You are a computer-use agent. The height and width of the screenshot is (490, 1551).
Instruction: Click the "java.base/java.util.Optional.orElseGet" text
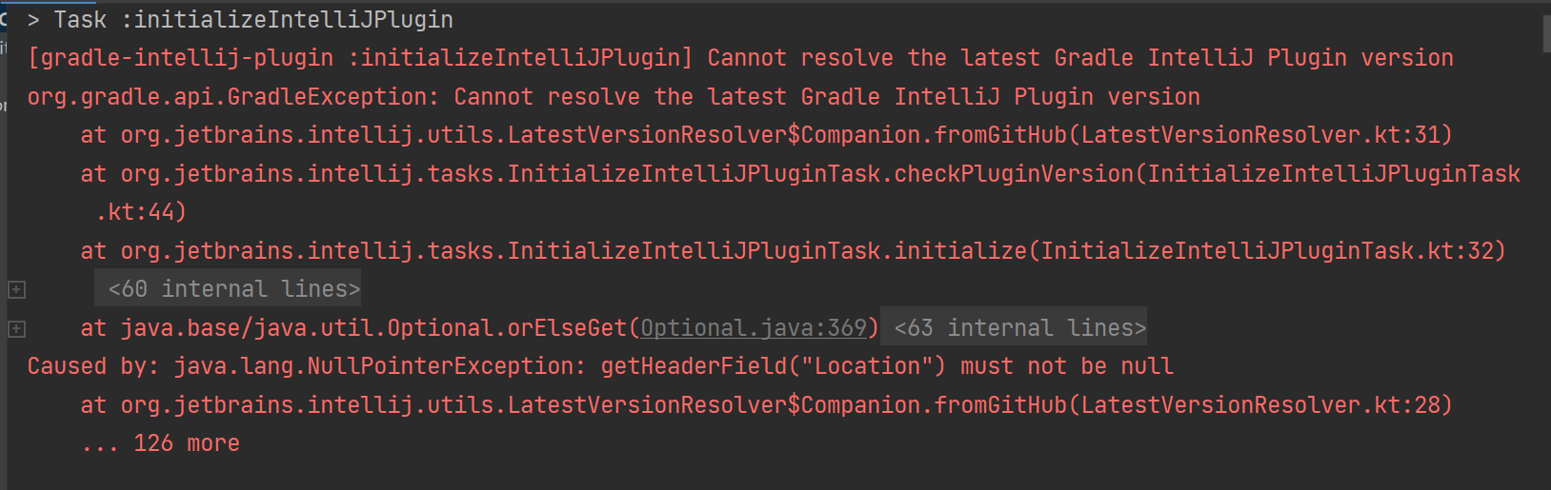[x=373, y=328]
